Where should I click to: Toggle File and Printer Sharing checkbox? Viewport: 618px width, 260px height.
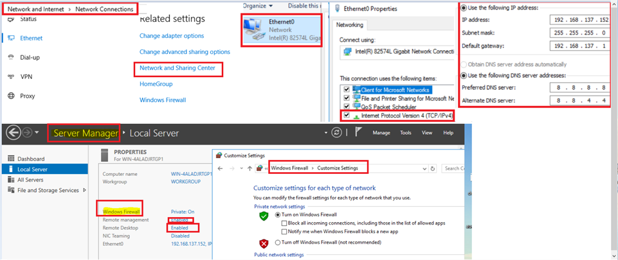pos(347,98)
